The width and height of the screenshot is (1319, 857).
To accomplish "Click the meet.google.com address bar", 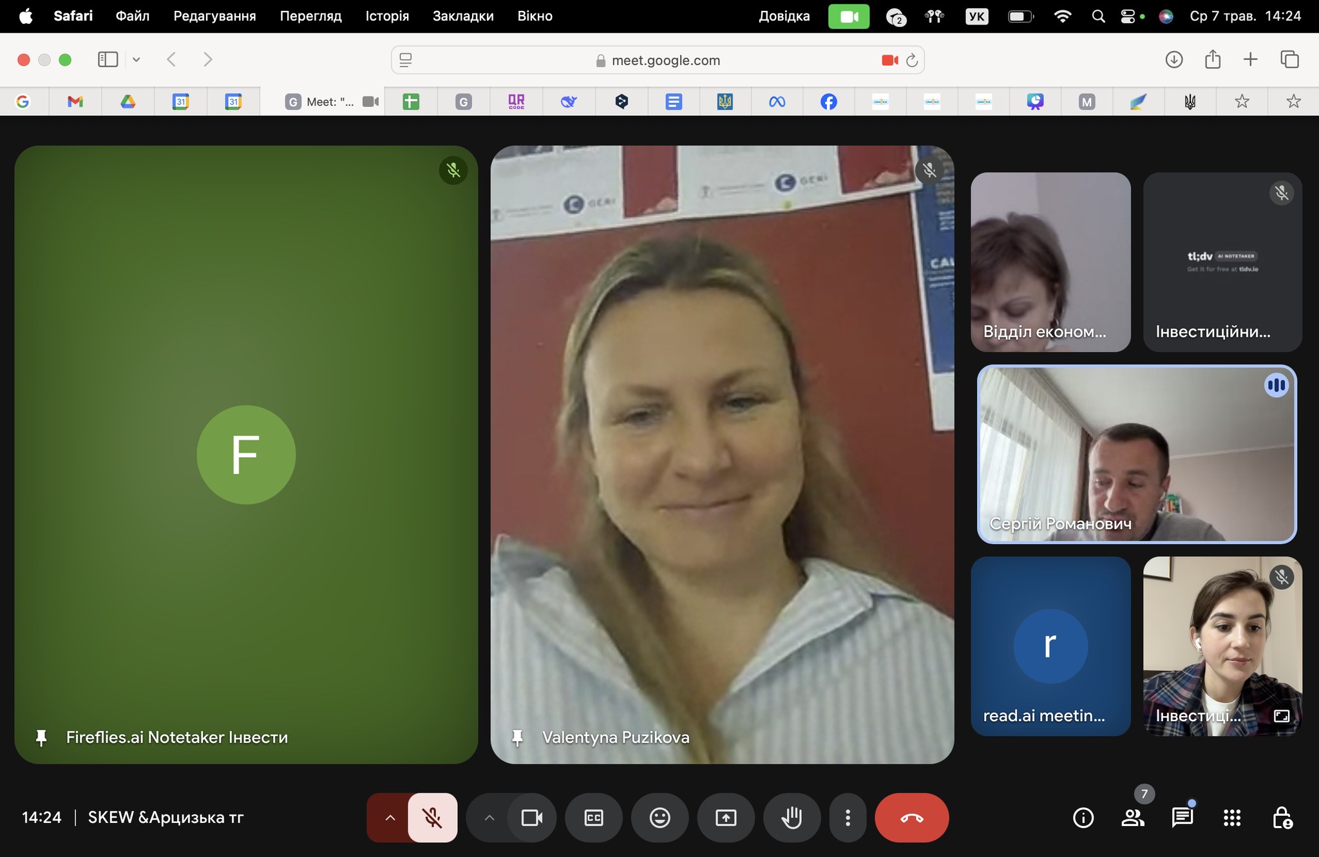I will [x=665, y=61].
